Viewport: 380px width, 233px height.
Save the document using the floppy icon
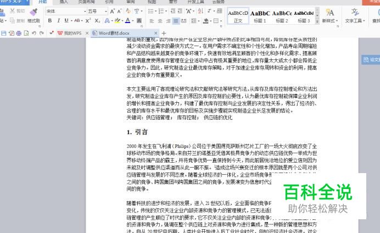tap(4, 33)
